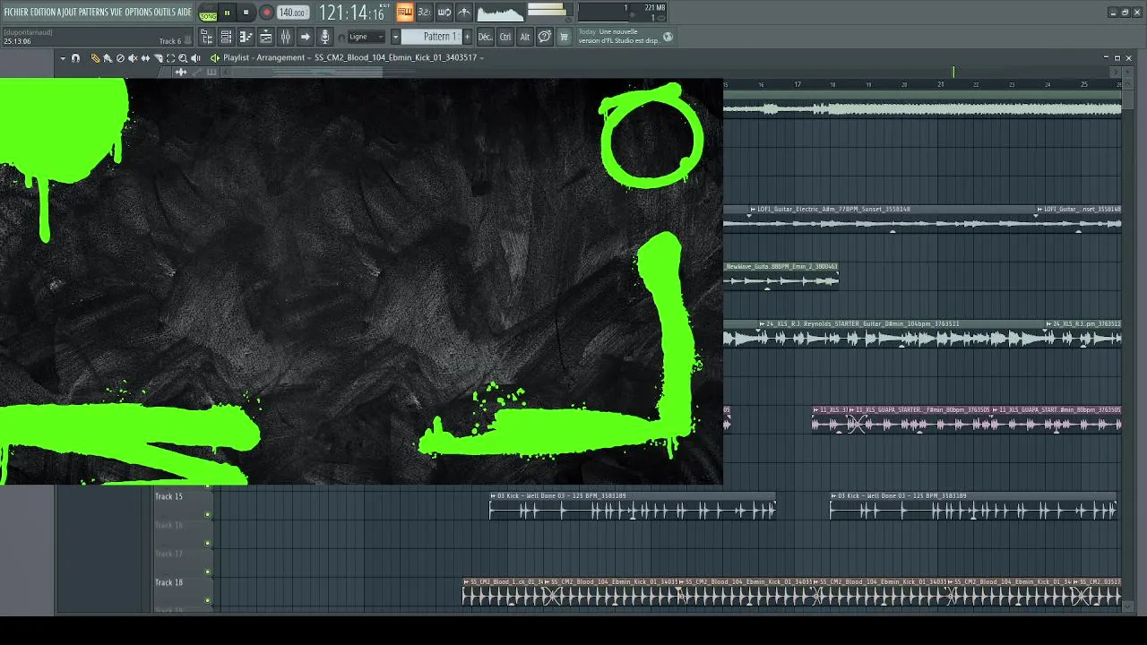Toggle the 3-2-1 countdown before recording icon

(x=425, y=13)
